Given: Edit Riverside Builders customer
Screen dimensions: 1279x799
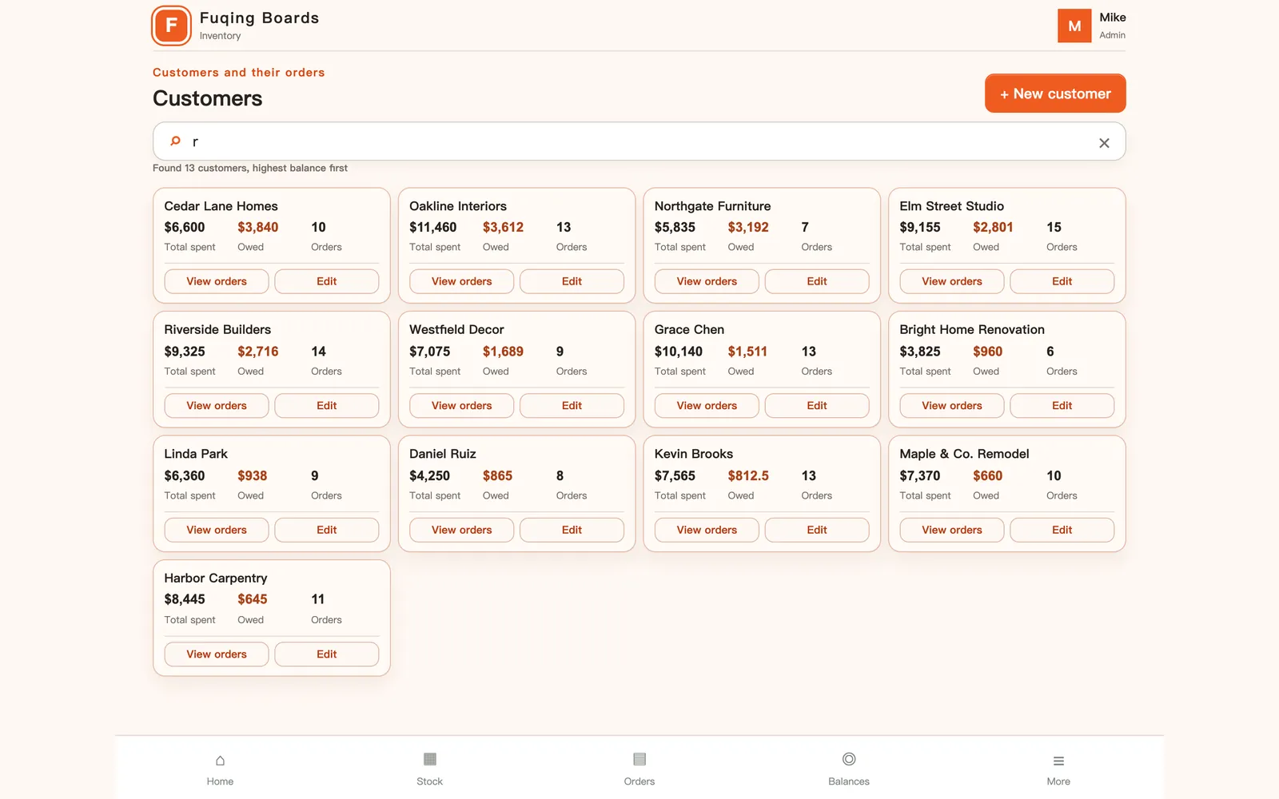Looking at the screenshot, I should (x=327, y=405).
